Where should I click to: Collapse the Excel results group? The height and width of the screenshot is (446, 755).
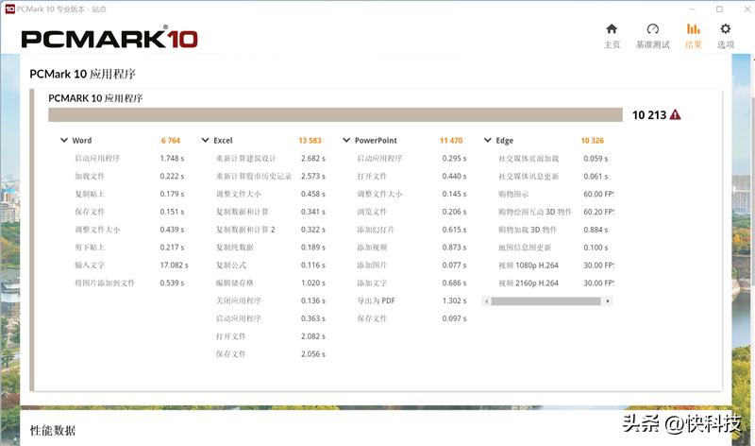click(205, 140)
